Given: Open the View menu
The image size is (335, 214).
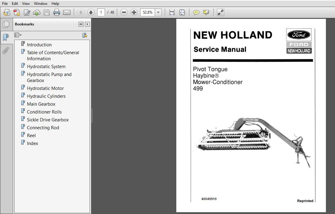Looking at the screenshot, I should (26, 3).
